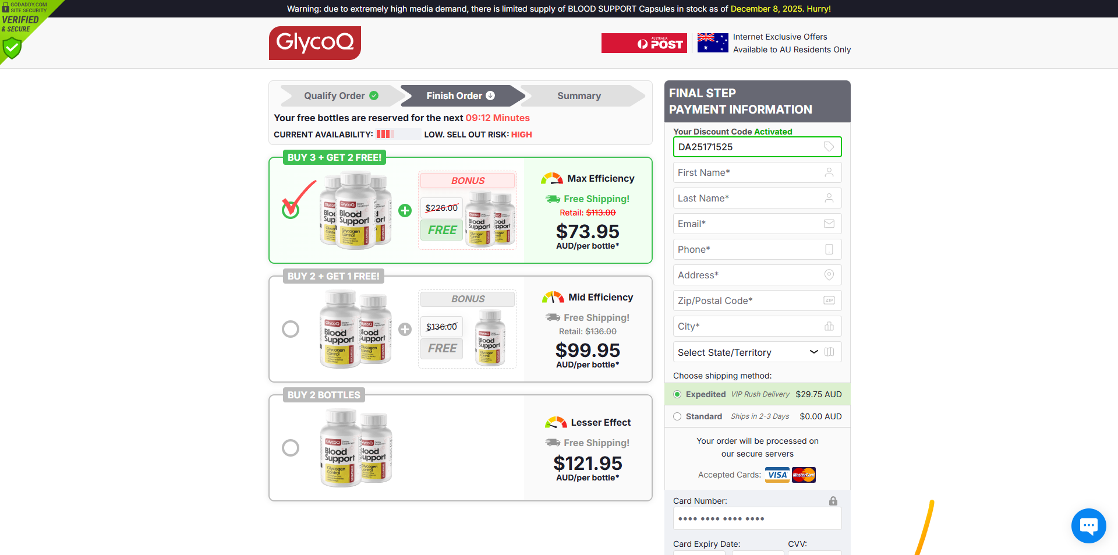
Task: Click the $29.75 AUD shipping price
Action: pyautogui.click(x=819, y=394)
